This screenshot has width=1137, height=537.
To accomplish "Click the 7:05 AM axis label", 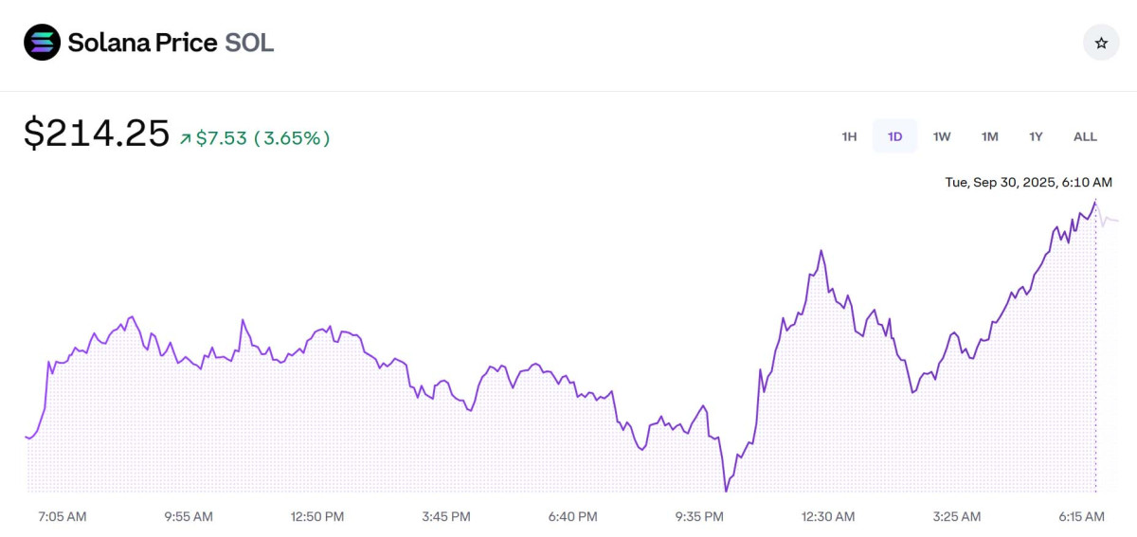I will click(x=63, y=516).
